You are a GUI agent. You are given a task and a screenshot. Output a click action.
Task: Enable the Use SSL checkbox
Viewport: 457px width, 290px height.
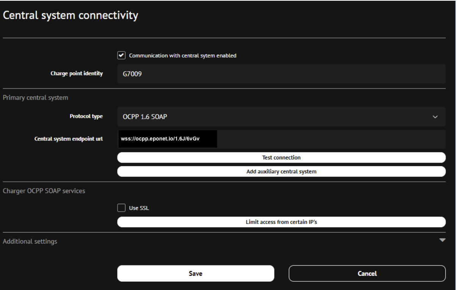(x=121, y=208)
